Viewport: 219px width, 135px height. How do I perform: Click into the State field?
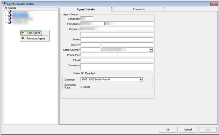coord(90,50)
